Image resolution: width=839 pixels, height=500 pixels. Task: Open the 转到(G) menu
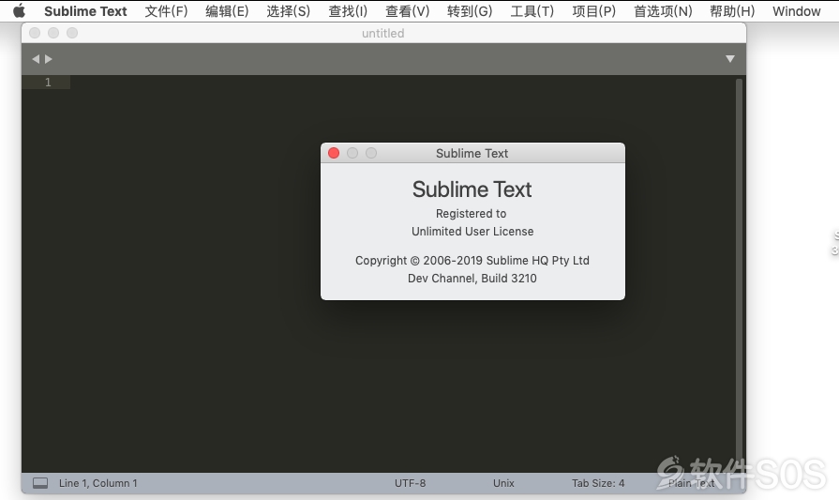click(470, 11)
